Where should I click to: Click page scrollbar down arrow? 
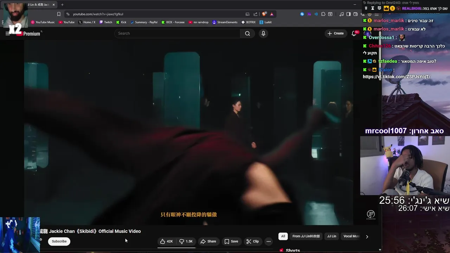coord(380,250)
